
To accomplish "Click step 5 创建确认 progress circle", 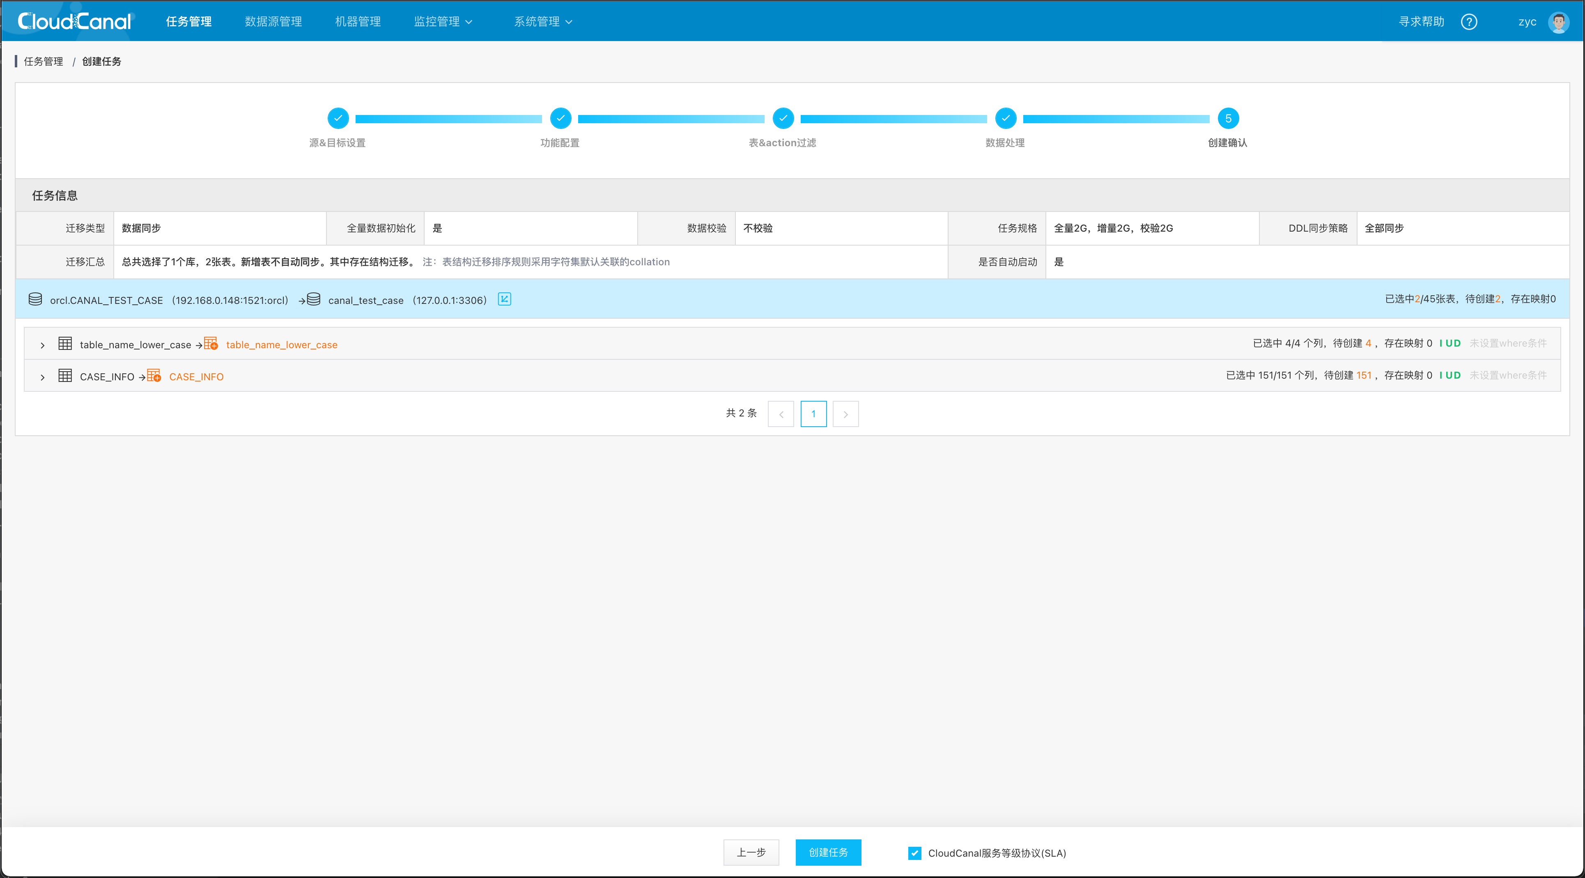I will (x=1227, y=118).
